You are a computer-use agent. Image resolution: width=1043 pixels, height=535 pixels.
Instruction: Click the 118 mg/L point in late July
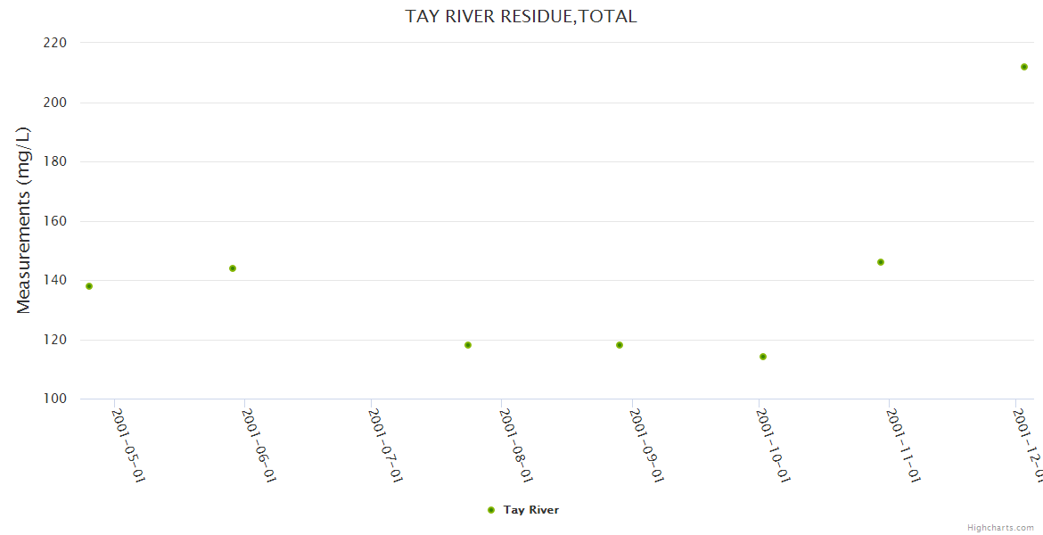pos(468,345)
